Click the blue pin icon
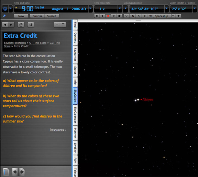This screenshot has width=198, height=177. tap(4, 16)
